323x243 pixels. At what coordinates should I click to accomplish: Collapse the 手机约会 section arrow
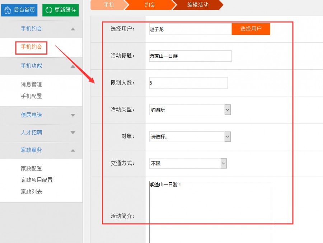[73, 29]
